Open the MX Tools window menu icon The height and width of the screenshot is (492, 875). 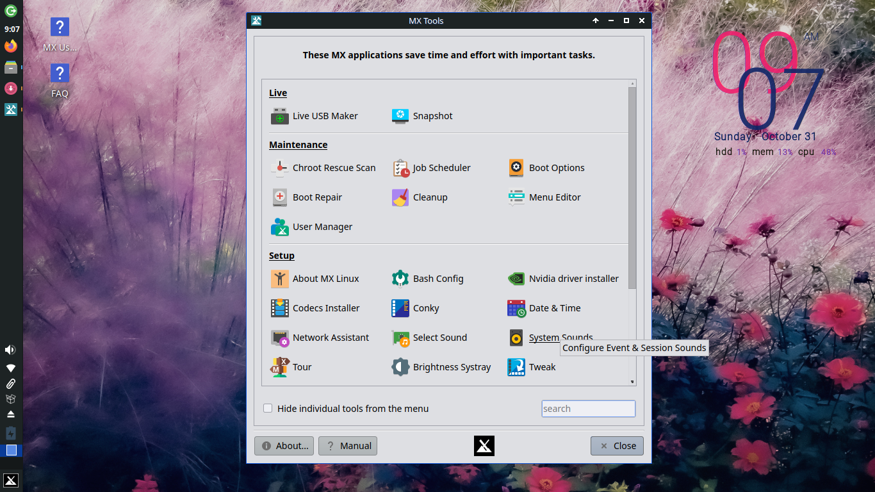256,20
